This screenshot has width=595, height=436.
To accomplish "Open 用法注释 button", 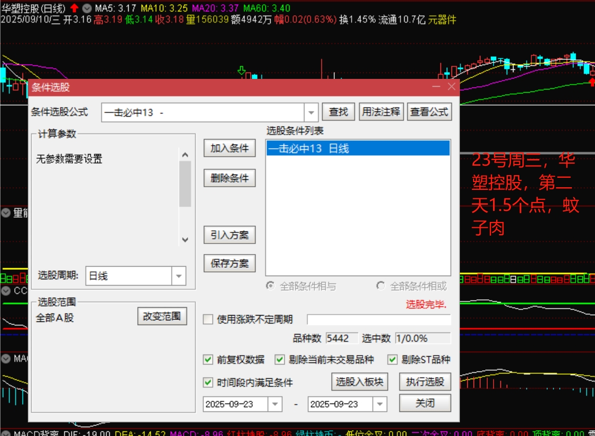I will (x=381, y=112).
